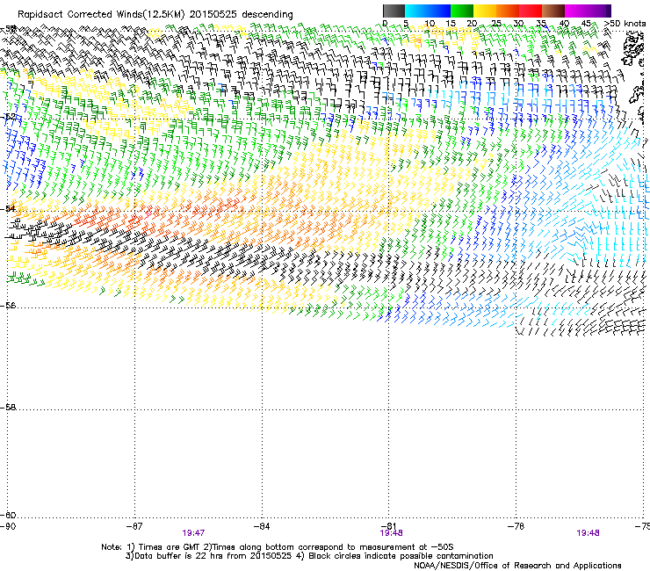This screenshot has height=571, width=650.
Task: Click the "-60" latitude axis label
Action: pos(8,515)
